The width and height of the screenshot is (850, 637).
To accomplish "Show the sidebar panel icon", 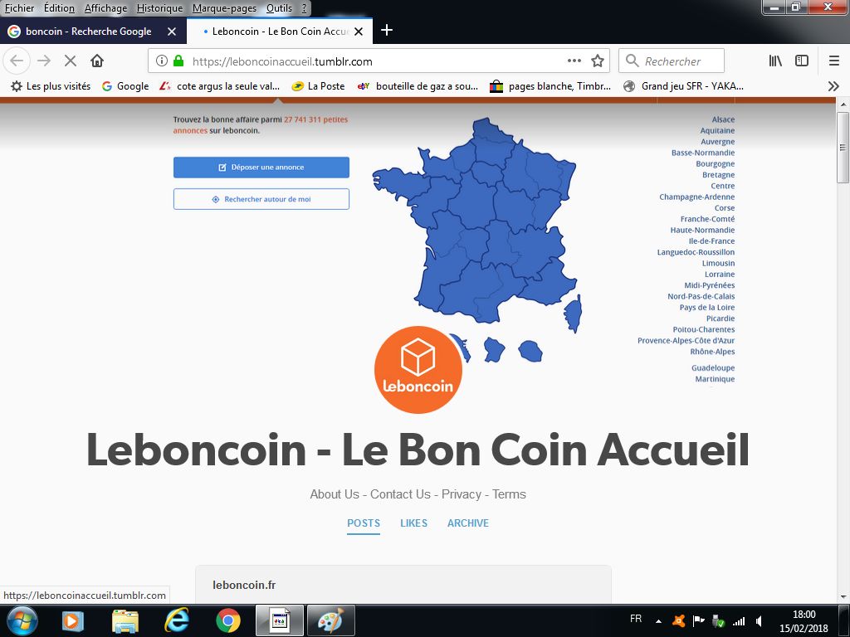I will (801, 61).
